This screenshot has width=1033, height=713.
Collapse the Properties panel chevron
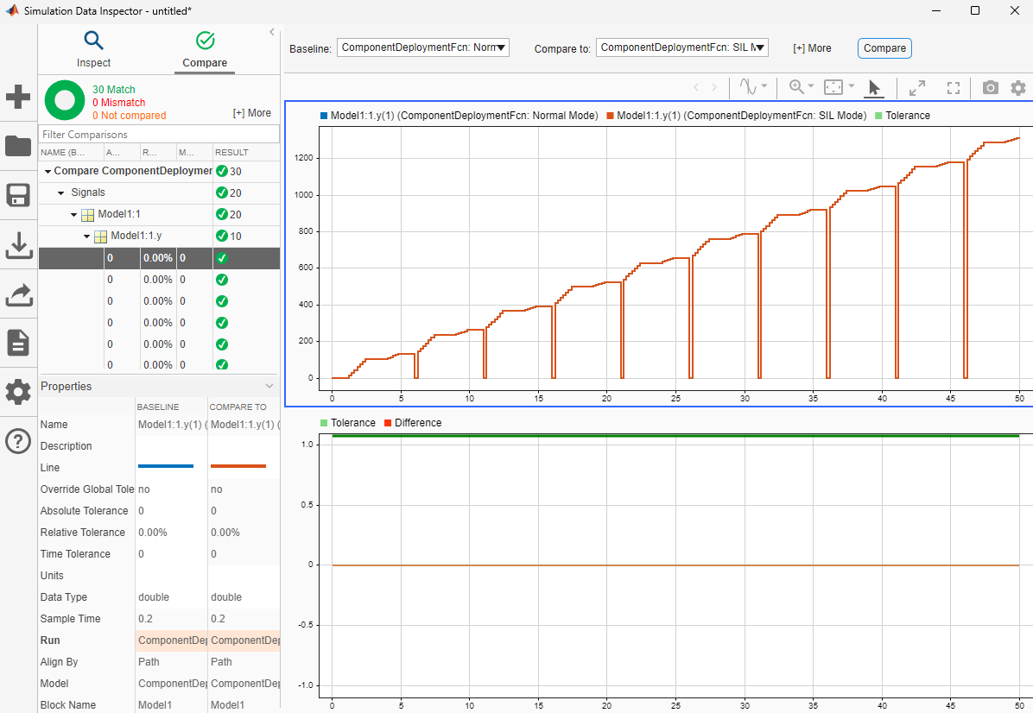coord(269,386)
